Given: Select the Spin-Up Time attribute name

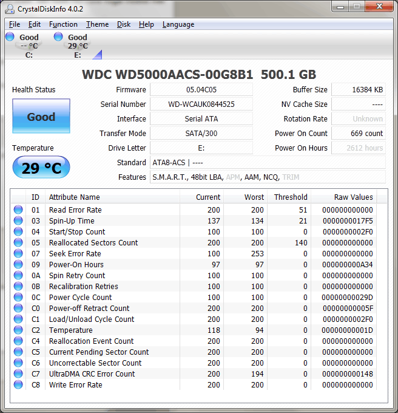Looking at the screenshot, I should click(72, 220).
